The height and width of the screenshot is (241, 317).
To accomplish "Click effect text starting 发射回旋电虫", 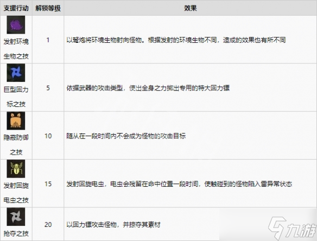I will point(179,184).
